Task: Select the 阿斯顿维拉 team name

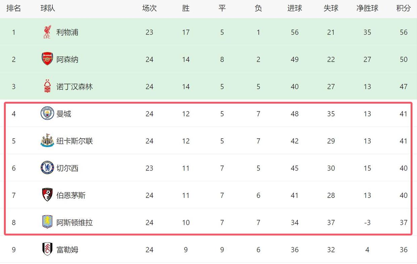Action: pos(75,222)
